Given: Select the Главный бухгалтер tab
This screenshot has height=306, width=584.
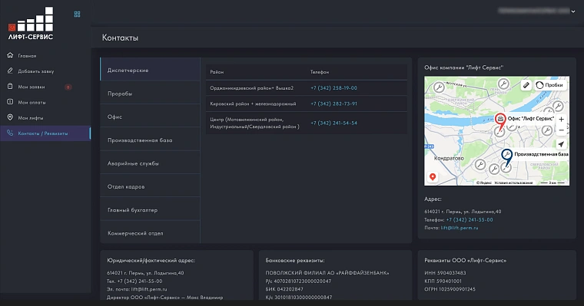Looking at the screenshot, I should tap(150, 210).
